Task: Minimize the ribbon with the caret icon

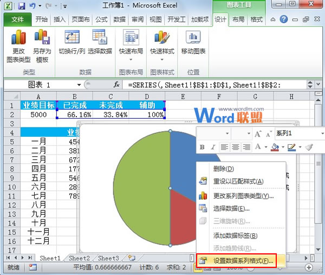Action: (x=273, y=20)
